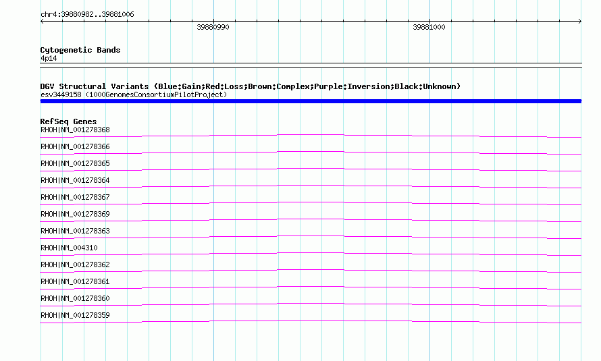Click the right arrow of the ruler
The image size is (601, 361).
(580, 22)
